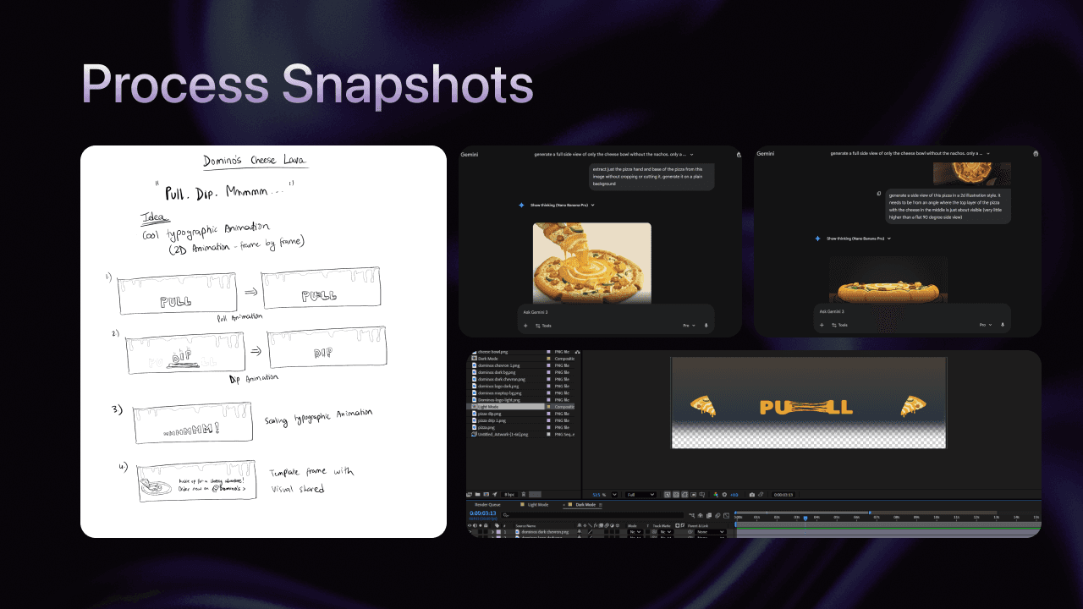Click the composition mini-flowchart icon in timeline
Screen dimensions: 1083x609
pyautogui.click(x=691, y=515)
